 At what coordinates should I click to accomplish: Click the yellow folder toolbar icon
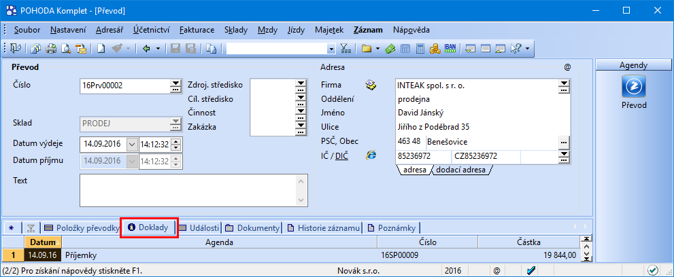coord(366,48)
